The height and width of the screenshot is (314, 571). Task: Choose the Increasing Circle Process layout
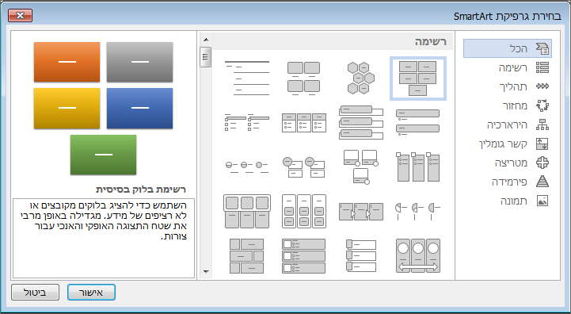[x=247, y=167]
